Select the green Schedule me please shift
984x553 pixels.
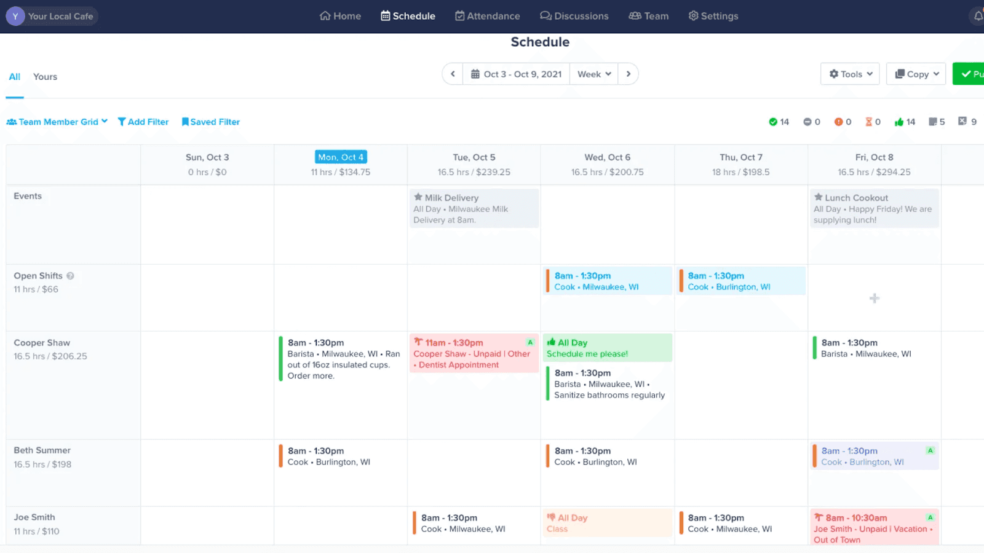607,347
